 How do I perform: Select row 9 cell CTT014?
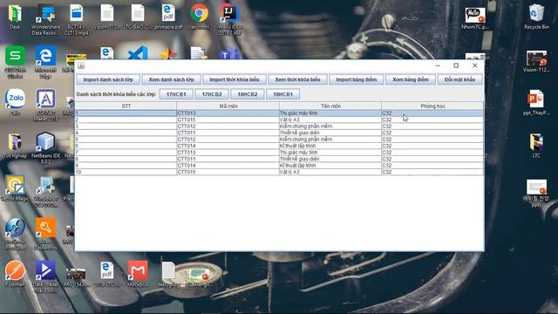[228, 166]
